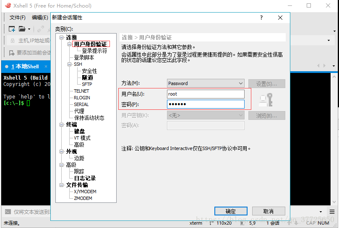Select 代理 in the tree
The image size is (339, 228).
(79, 111)
